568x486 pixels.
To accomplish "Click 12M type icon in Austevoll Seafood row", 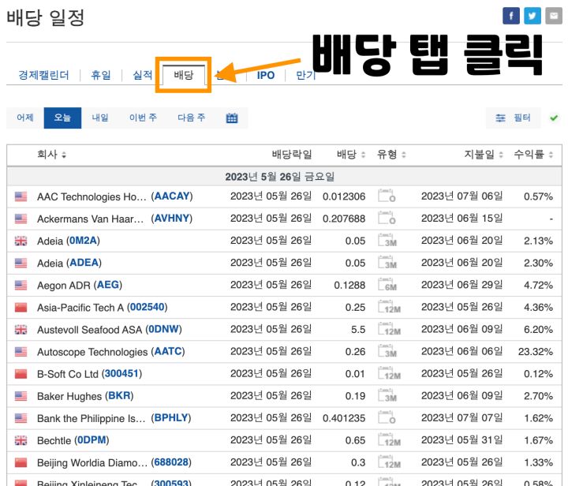I will pos(389,329).
